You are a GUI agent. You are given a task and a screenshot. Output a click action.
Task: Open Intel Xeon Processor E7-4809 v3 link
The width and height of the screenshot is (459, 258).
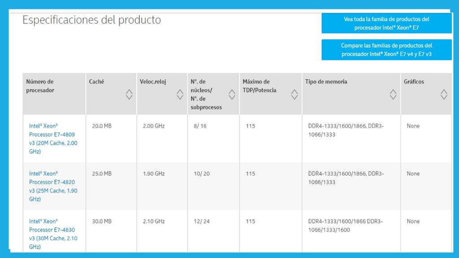(x=53, y=139)
